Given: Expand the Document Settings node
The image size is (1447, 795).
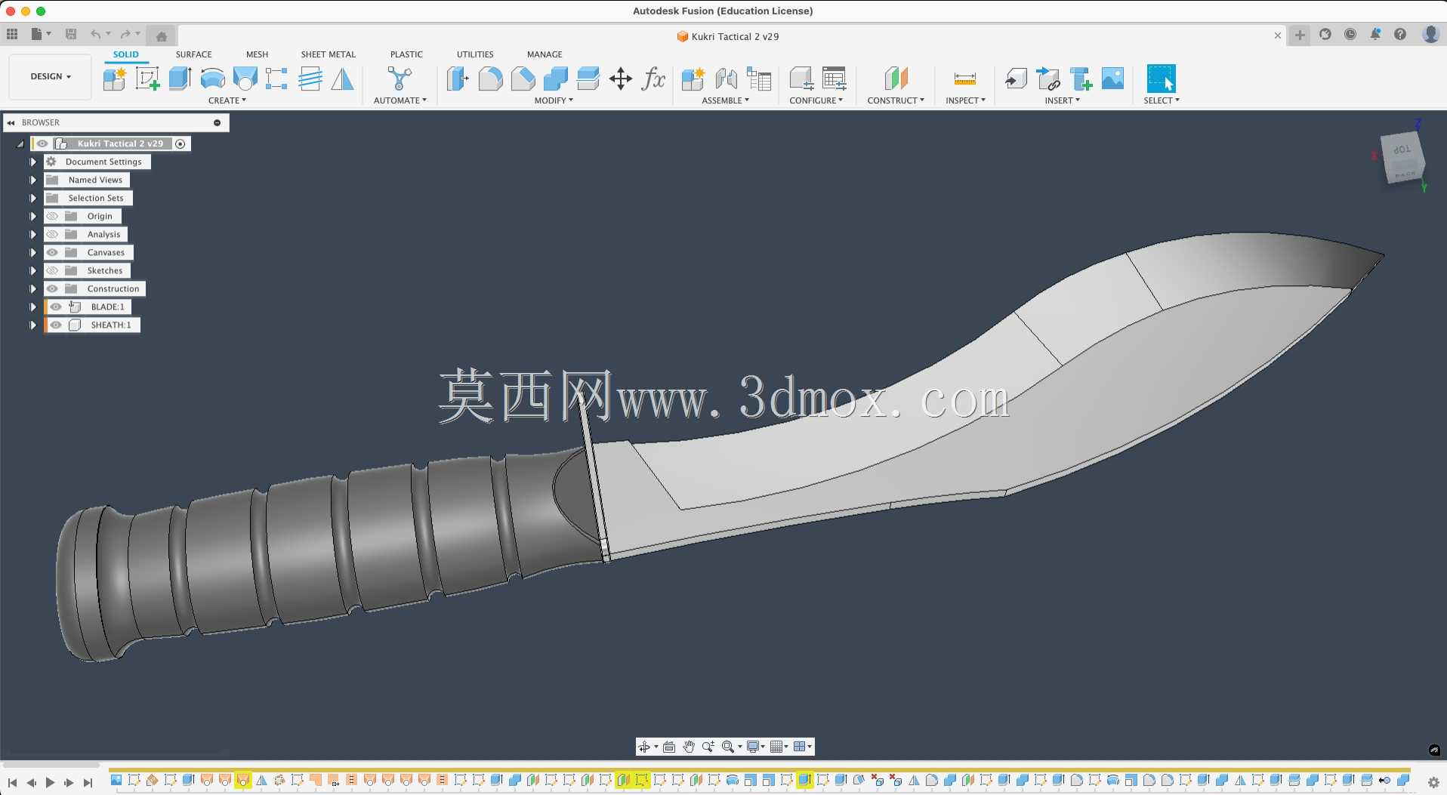Looking at the screenshot, I should [x=32, y=162].
